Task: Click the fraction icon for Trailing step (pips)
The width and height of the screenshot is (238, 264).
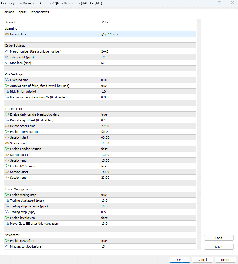Action: tap(7, 212)
